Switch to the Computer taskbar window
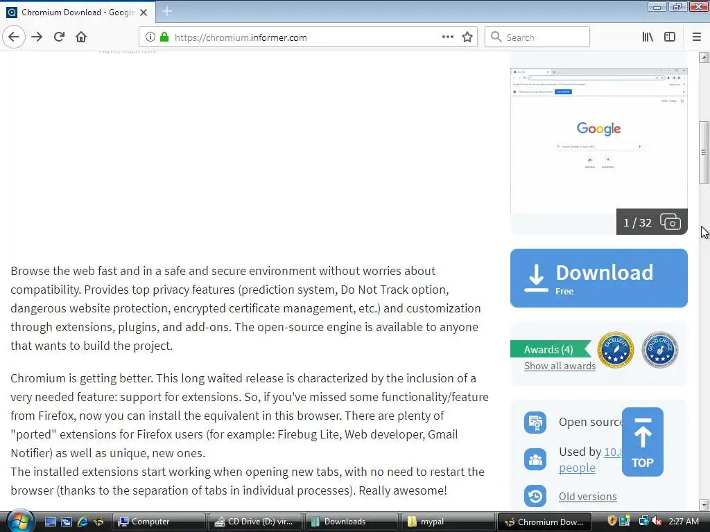Image resolution: width=710 pixels, height=532 pixels. pos(159,522)
